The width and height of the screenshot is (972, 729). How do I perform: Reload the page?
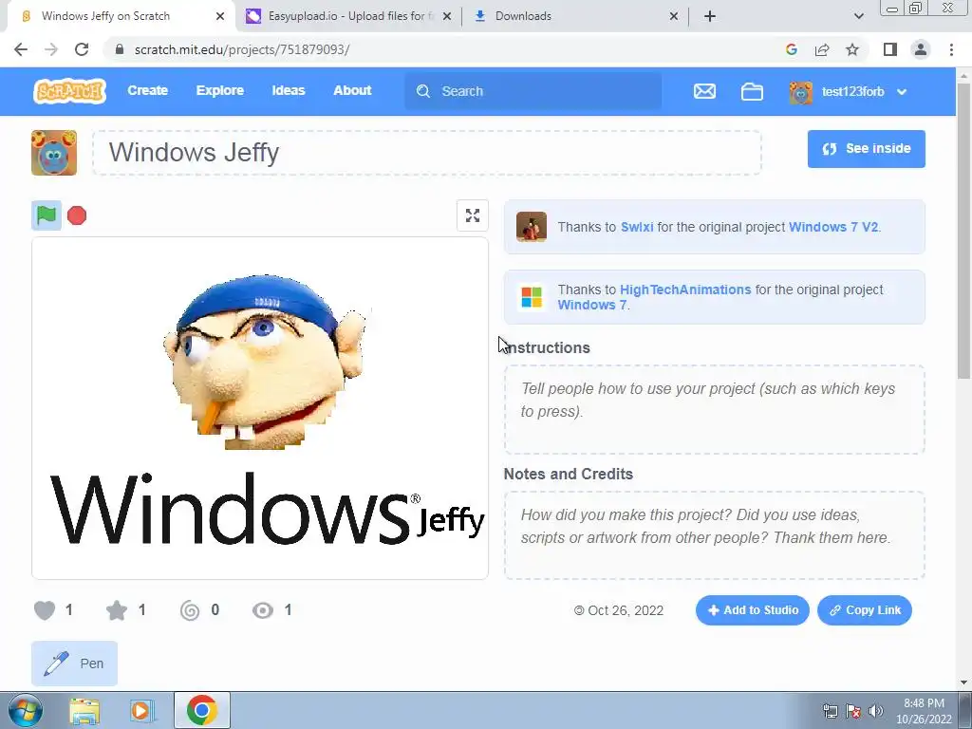pyautogui.click(x=82, y=49)
